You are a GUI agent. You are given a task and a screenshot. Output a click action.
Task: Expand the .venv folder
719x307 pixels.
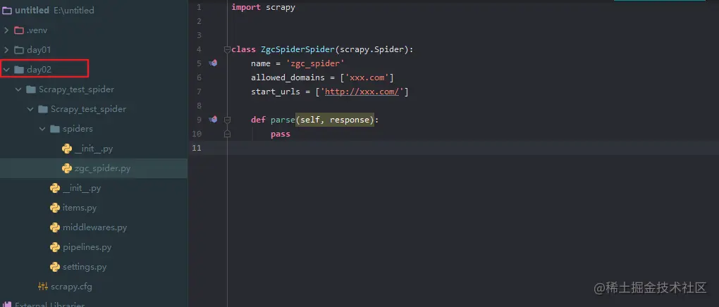click(6, 30)
